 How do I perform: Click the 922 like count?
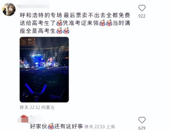(x=142, y=16)
